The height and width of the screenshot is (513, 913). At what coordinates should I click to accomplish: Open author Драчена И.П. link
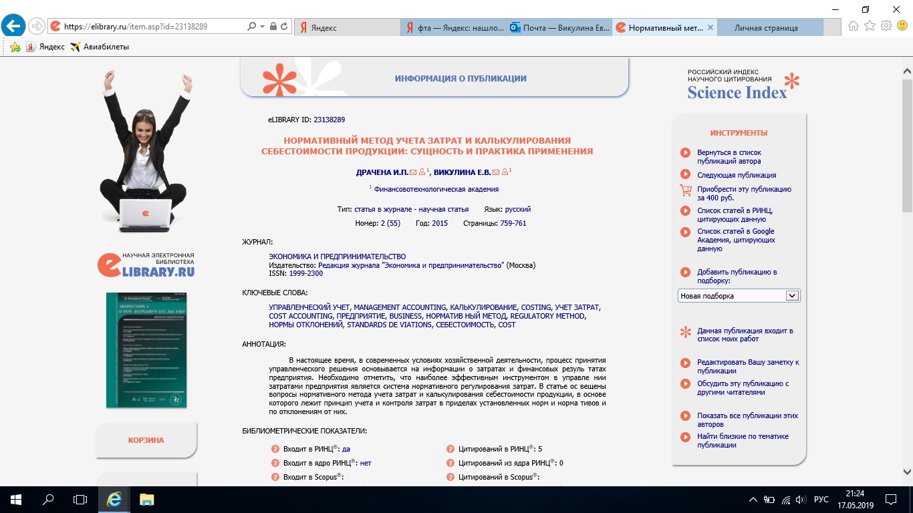[x=382, y=172]
